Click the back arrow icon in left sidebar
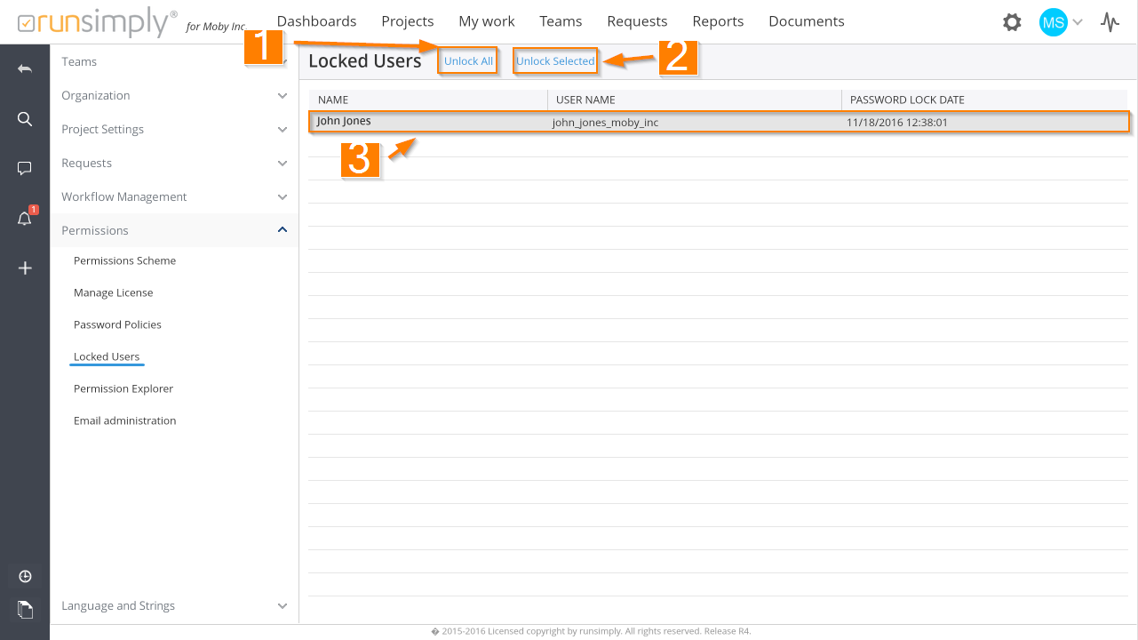1138x640 pixels. click(25, 68)
